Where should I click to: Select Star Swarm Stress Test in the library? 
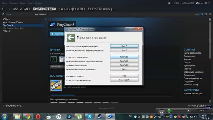coord(13,28)
